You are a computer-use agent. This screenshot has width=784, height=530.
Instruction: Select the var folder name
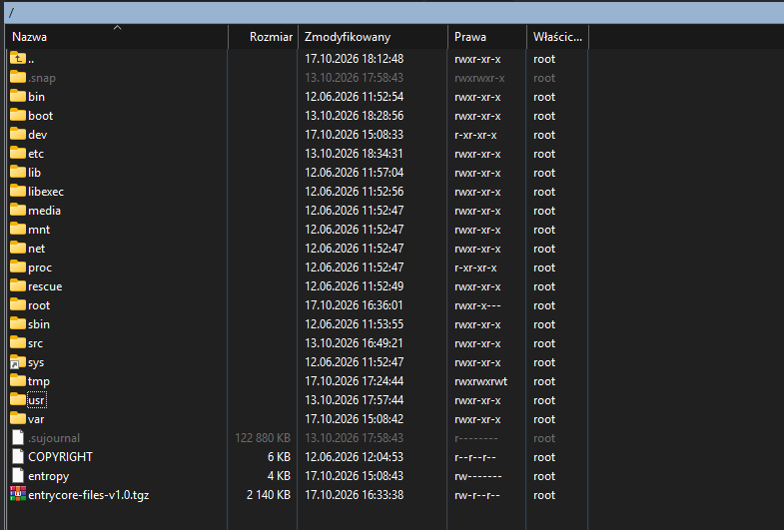point(36,419)
